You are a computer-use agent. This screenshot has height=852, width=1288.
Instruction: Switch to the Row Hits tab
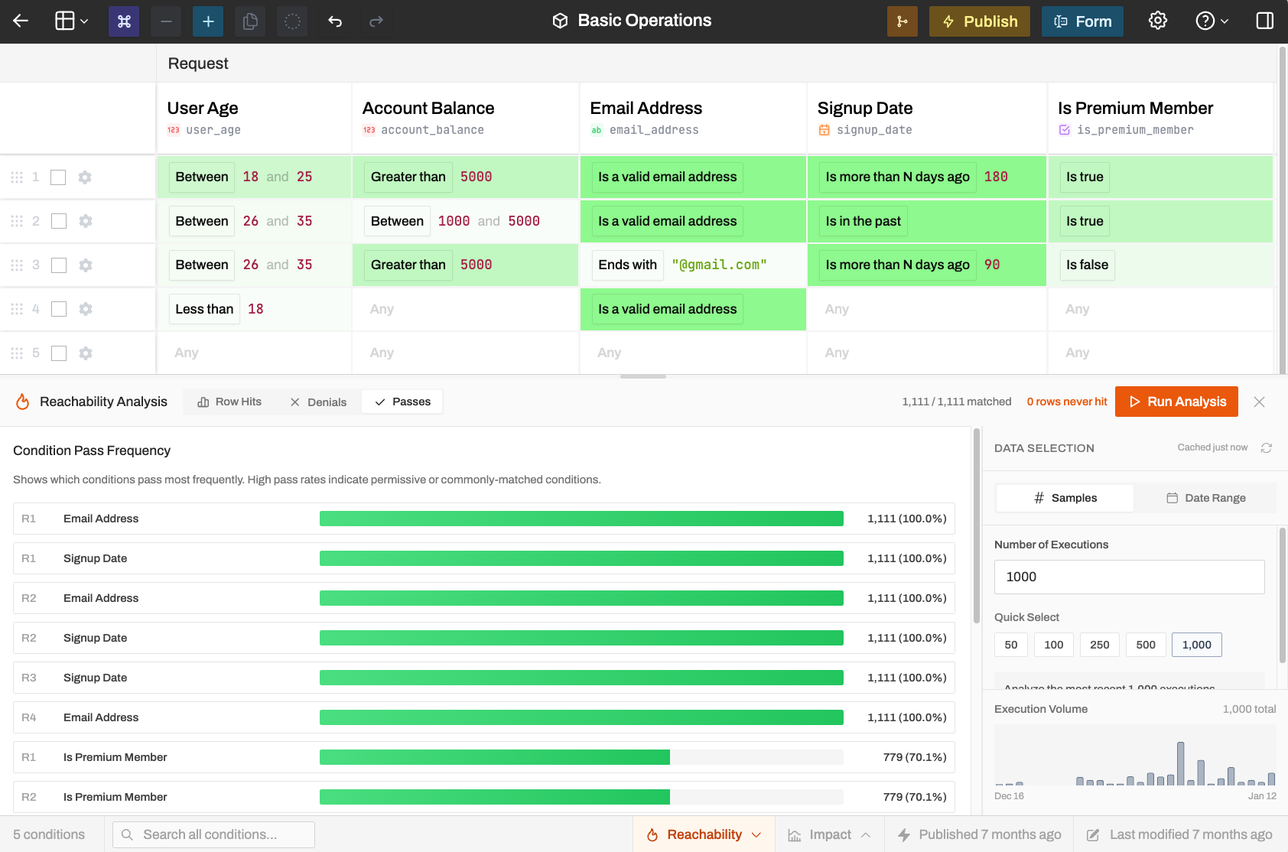(229, 402)
